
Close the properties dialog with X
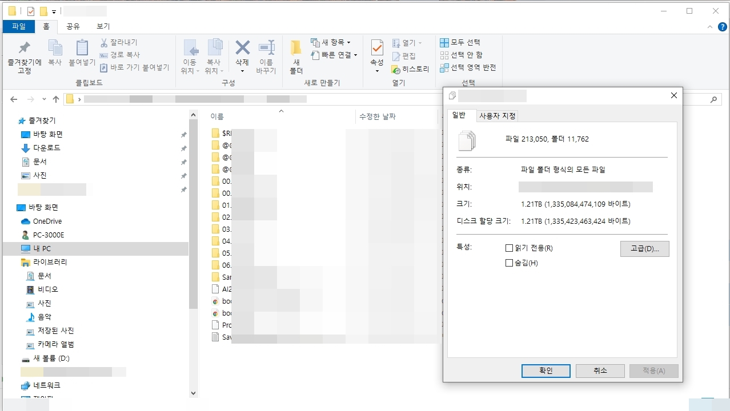click(674, 96)
